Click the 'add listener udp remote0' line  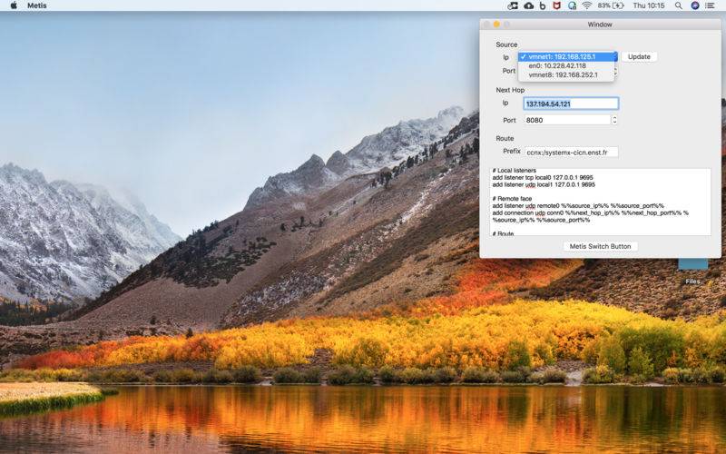tap(578, 205)
